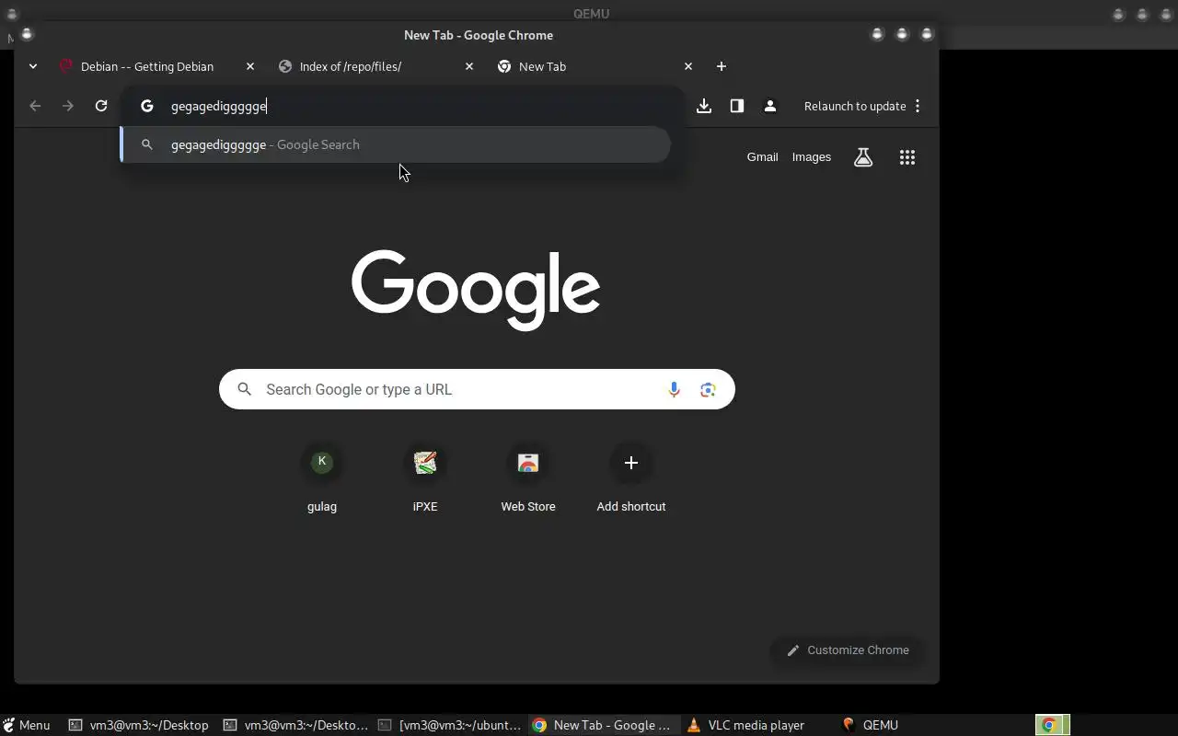
Task: Close the New Tab tab
Action: 687,66
